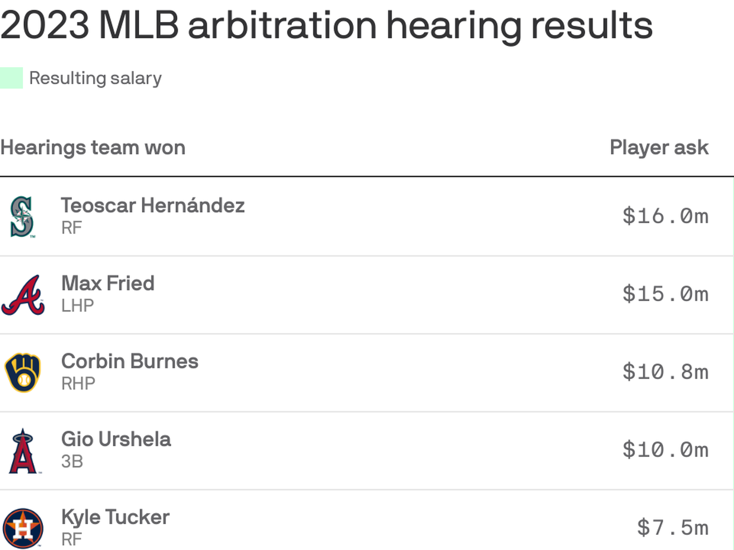Click the $7.5m player ask value
This screenshot has width=734, height=550.
673,528
